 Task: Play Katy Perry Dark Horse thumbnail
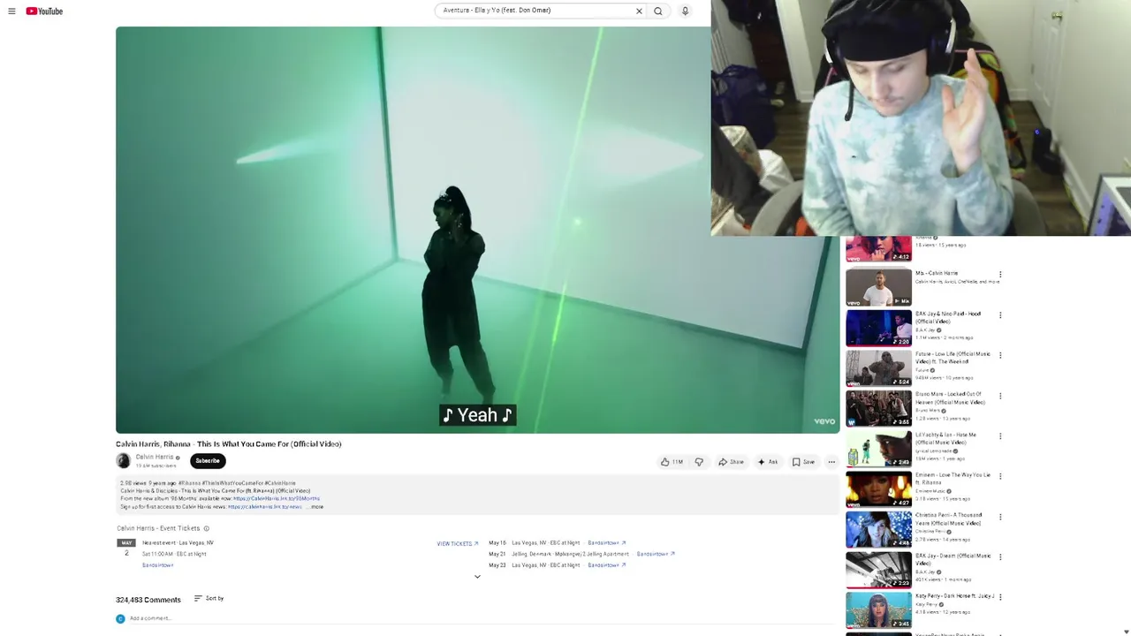(x=878, y=611)
